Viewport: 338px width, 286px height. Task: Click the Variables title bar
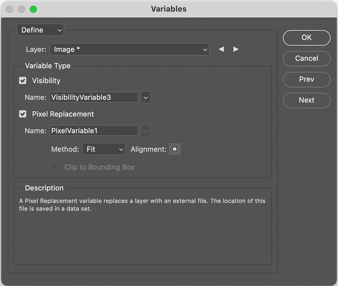tap(168, 9)
